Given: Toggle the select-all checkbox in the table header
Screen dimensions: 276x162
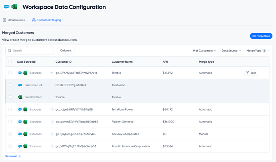Looking at the screenshot, I should 10,62.
